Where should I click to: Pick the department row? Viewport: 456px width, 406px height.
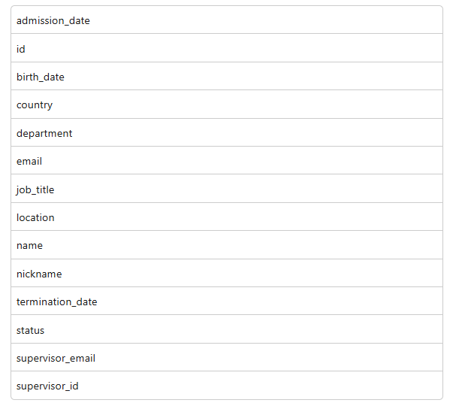pos(227,133)
